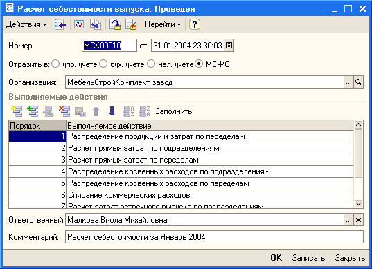Click the OK button
Image resolution: width=372 pixels, height=269 pixels.
tap(276, 258)
